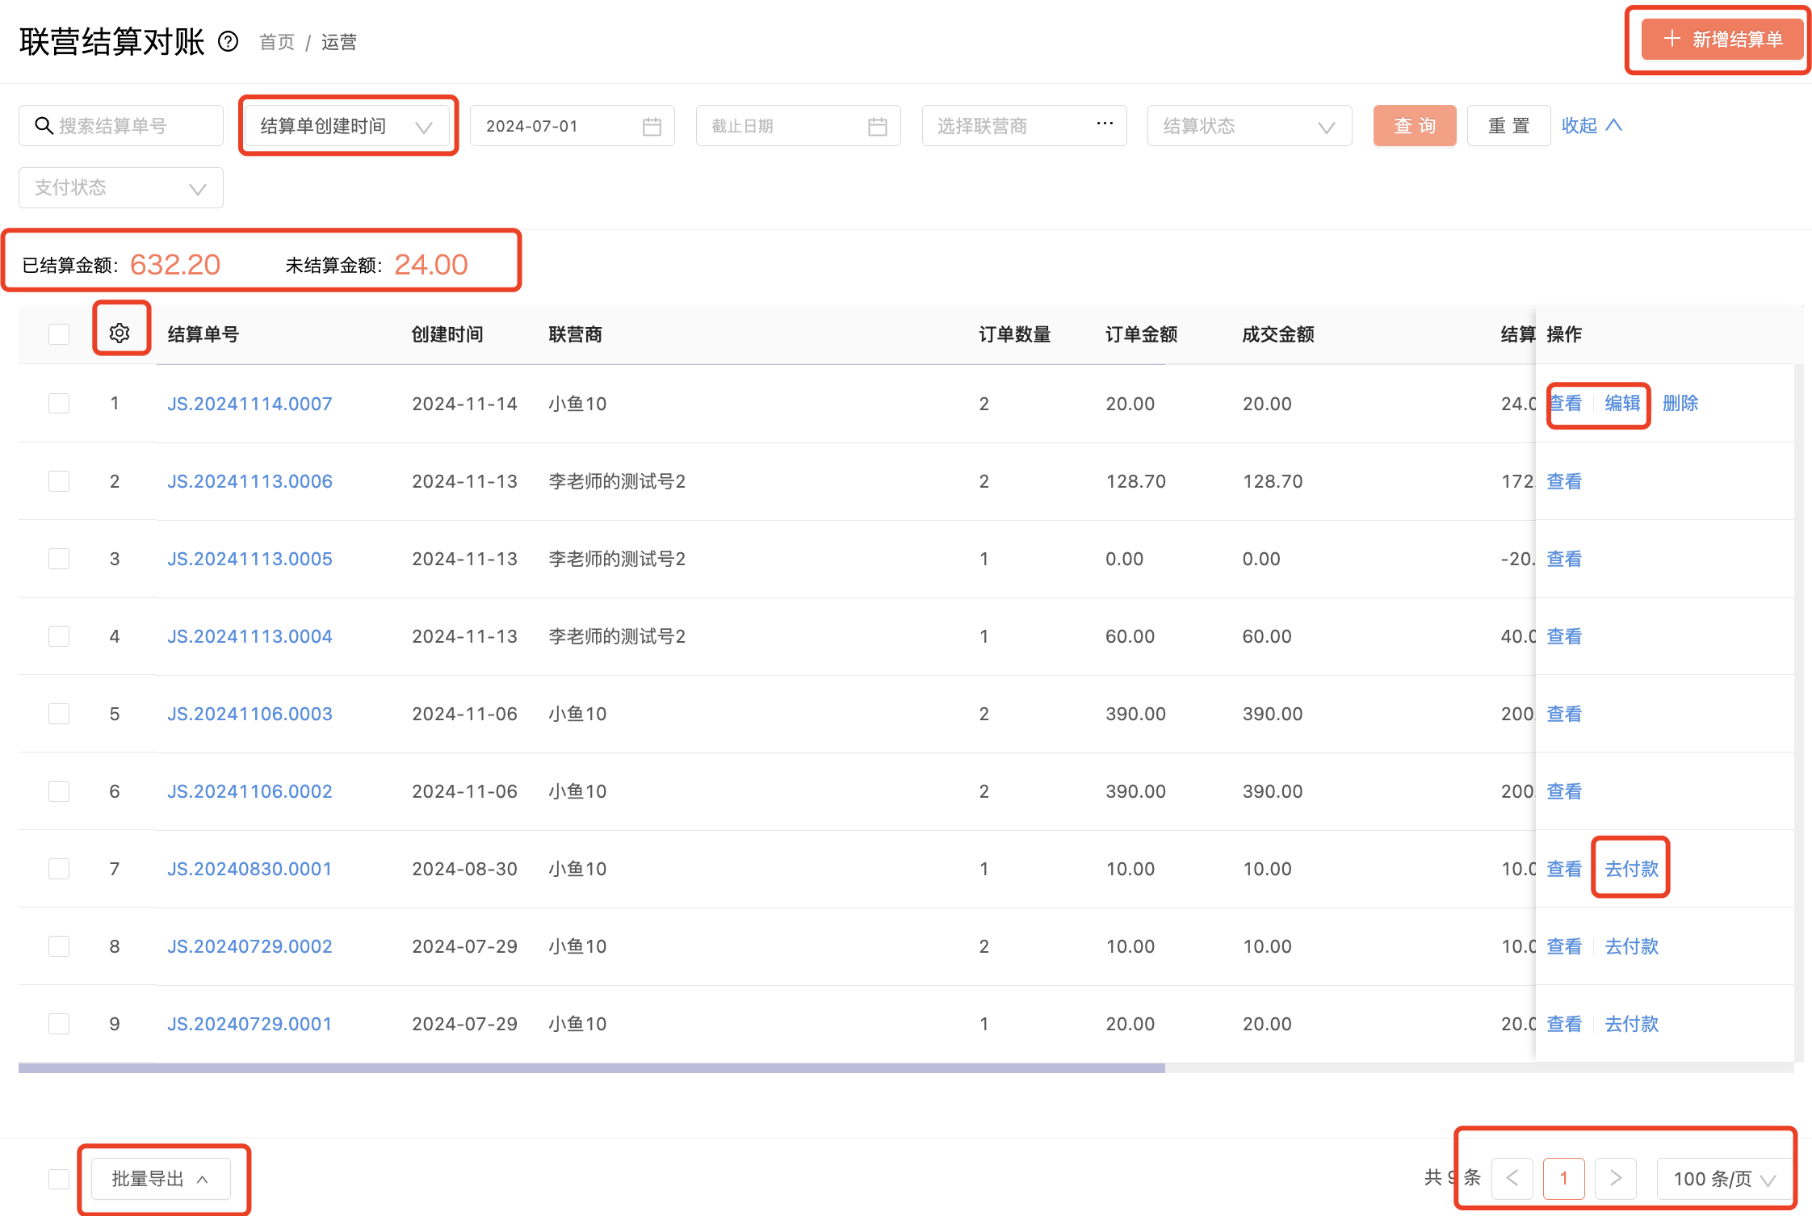
Task: Toggle the header select-all checkbox
Action: click(59, 333)
